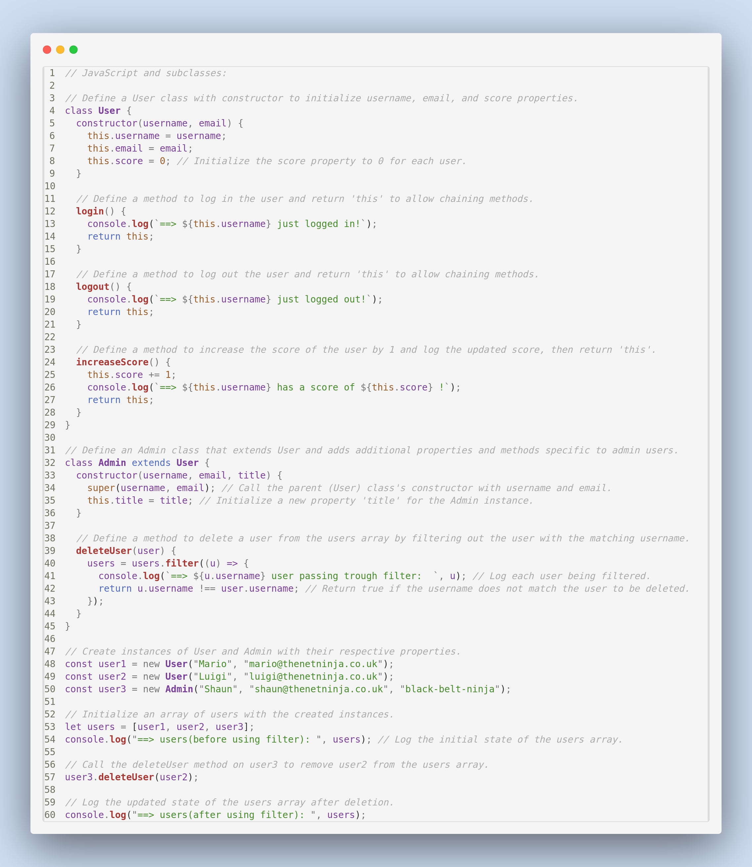This screenshot has height=867, width=752.
Task: Select the deleteUser method definition on line 39
Action: click(x=103, y=551)
